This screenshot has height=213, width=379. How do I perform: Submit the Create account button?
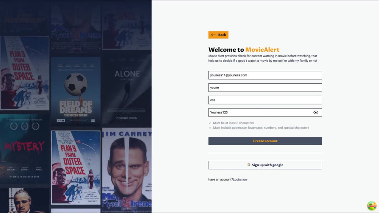pyautogui.click(x=265, y=141)
